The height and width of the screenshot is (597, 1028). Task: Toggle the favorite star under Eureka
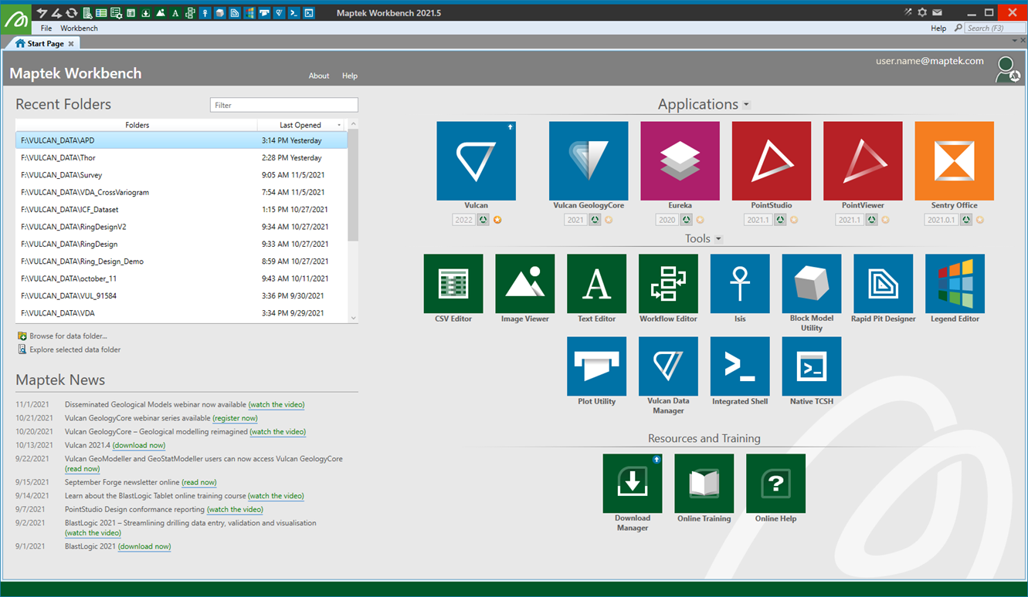pos(700,220)
